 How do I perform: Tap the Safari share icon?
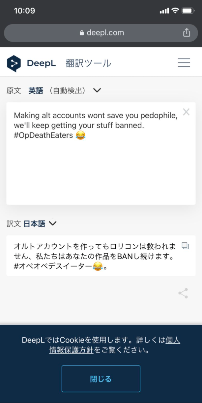point(187,32)
